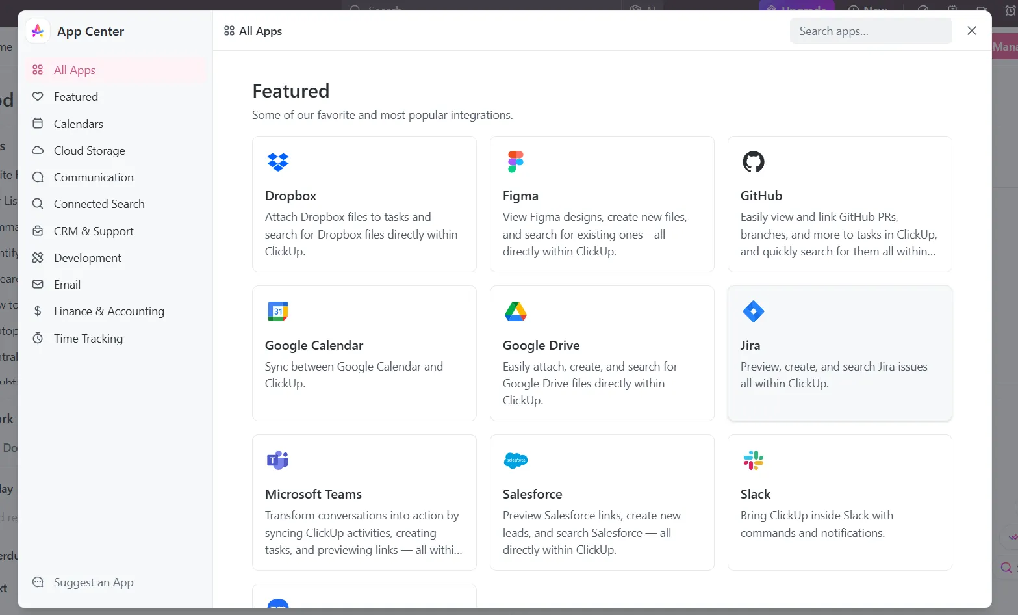Select the All Apps grid icon in sidebar
Screen dimensions: 1018x615
pos(38,70)
